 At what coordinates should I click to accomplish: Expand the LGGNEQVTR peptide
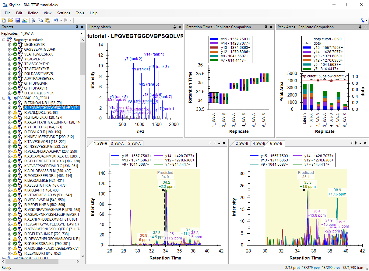click(9, 45)
